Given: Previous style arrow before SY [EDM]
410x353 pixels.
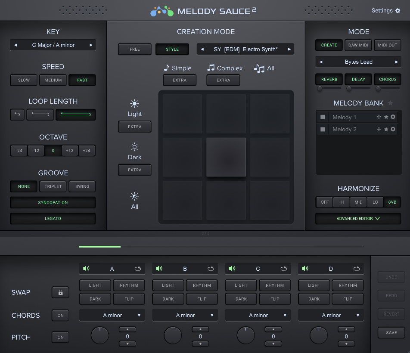Looking at the screenshot, I should click(202, 49).
